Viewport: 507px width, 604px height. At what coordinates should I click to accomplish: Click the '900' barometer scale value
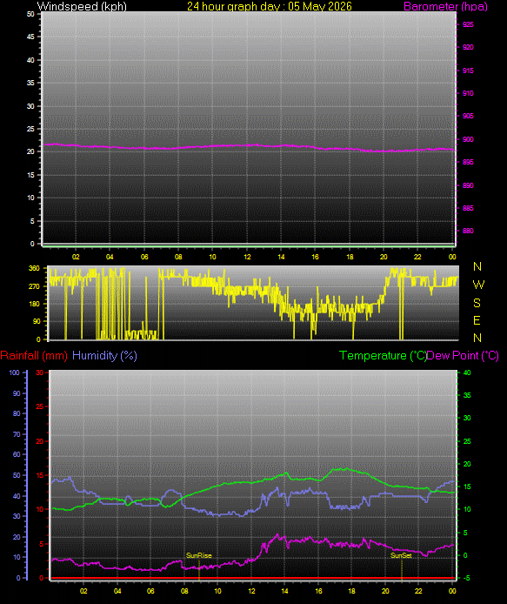468,139
